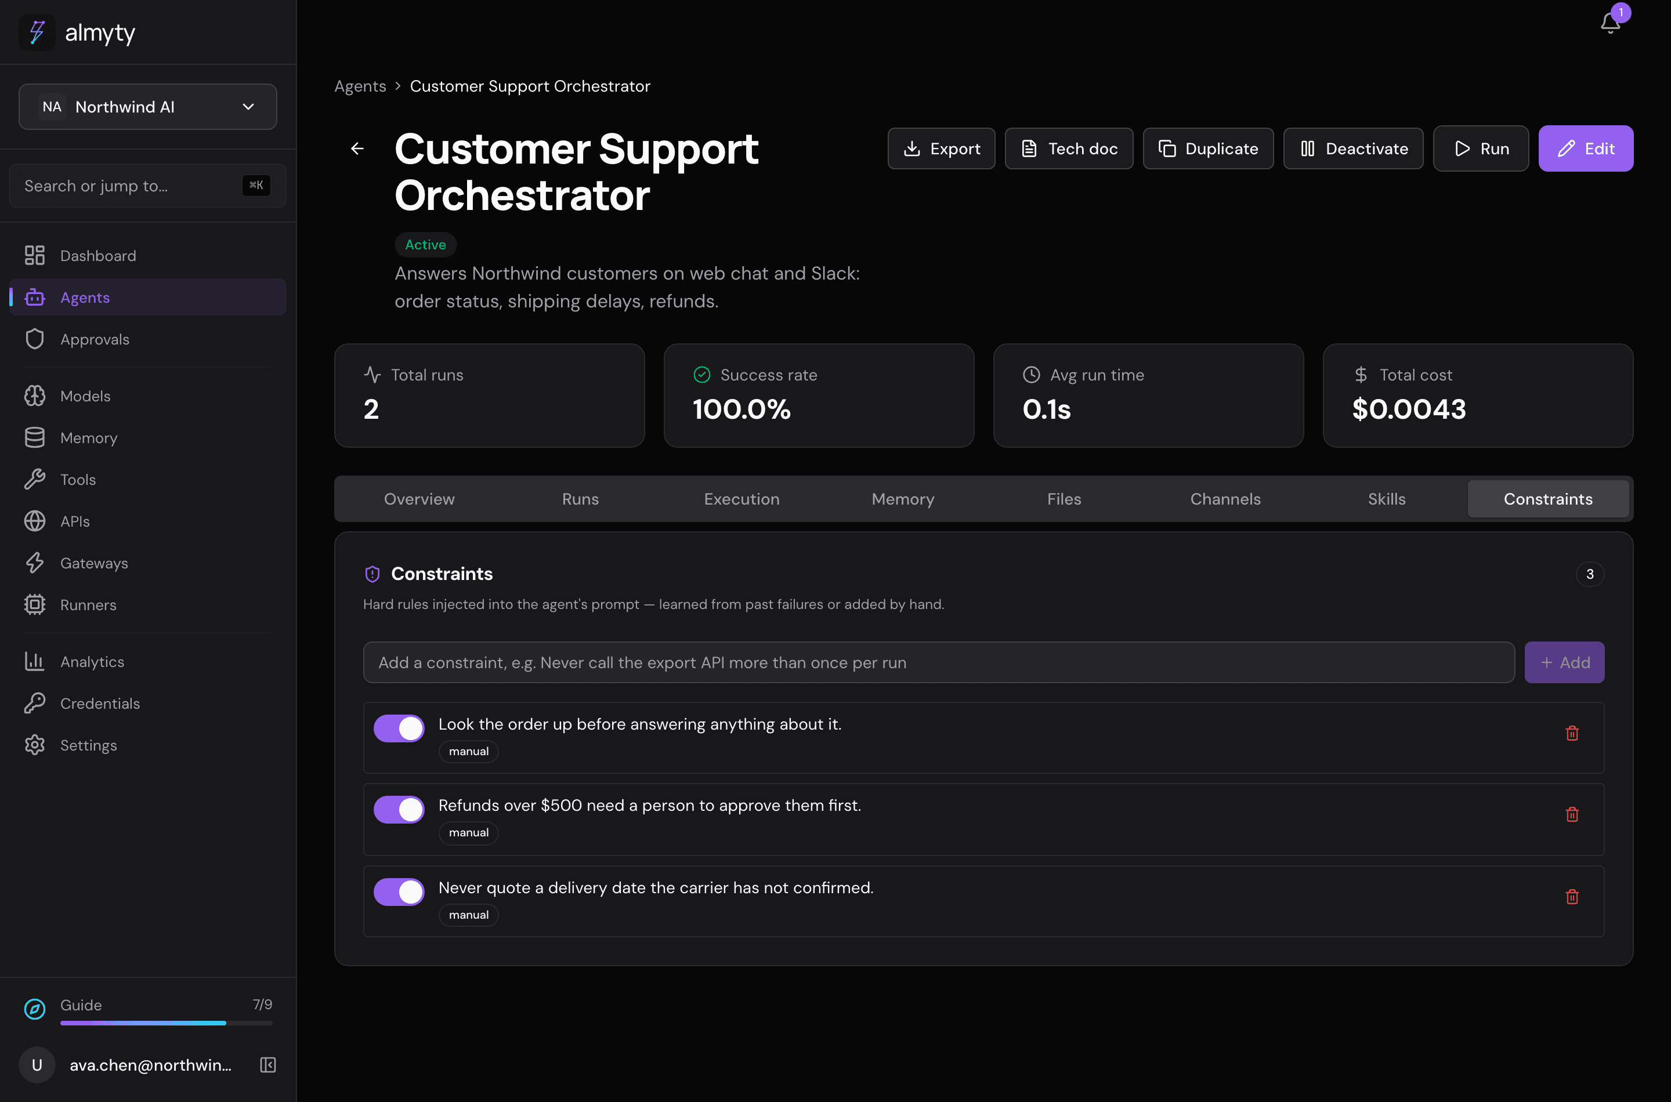Run the agent
The width and height of the screenshot is (1671, 1102).
point(1481,148)
